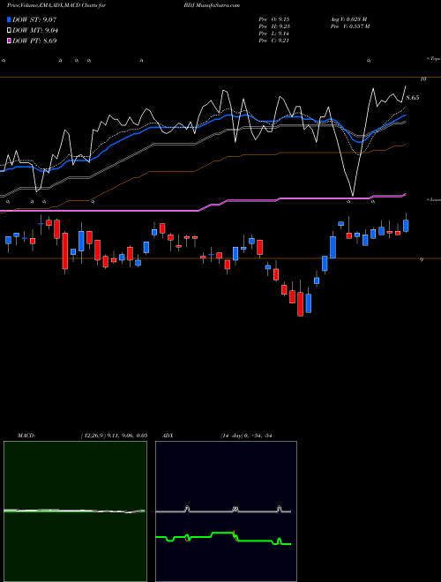Click inside the green MACD chart panel
The width and height of the screenshot is (441, 582).
pos(75,511)
